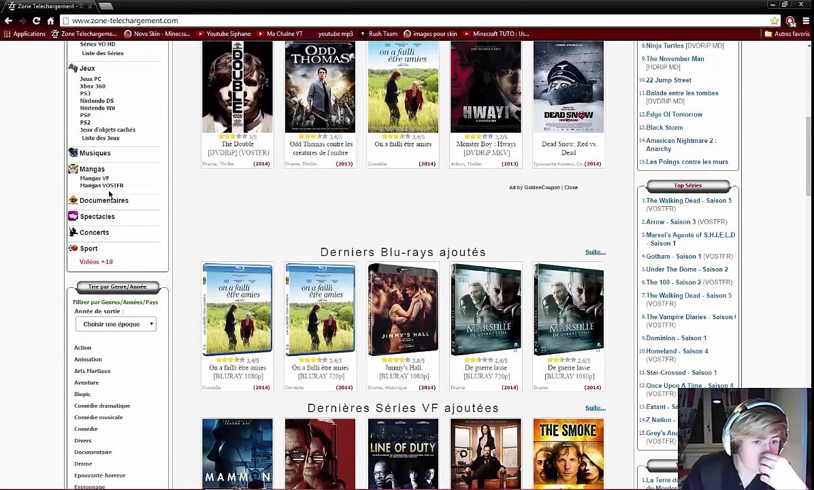Open the Vidéos +18 link

96,261
